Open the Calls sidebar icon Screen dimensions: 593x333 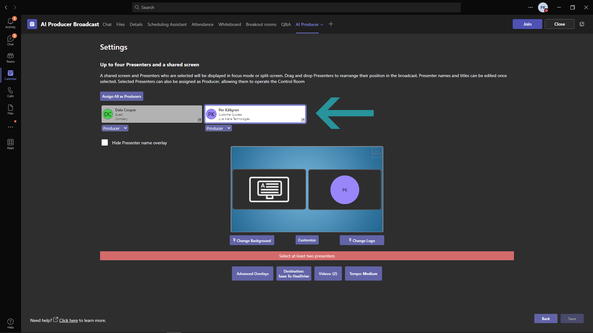pos(11,92)
